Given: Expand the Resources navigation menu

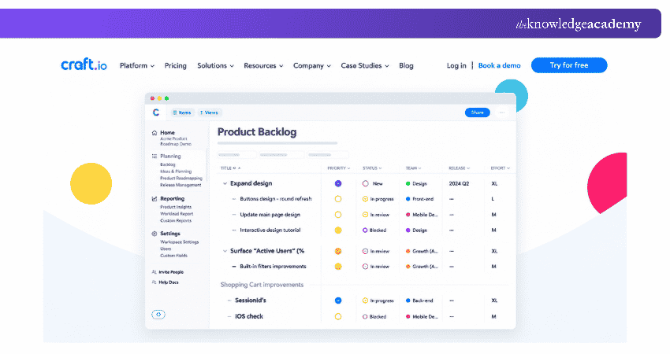Looking at the screenshot, I should pyautogui.click(x=263, y=65).
